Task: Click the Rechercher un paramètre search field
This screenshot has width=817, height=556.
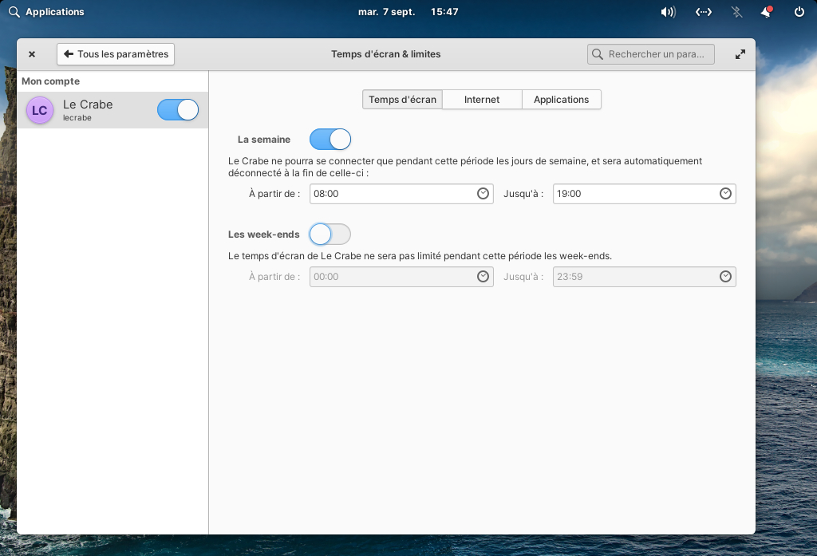Action: pos(651,54)
